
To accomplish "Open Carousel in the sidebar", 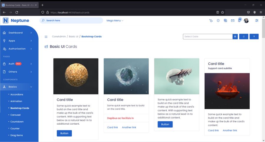I will tap(15, 115).
